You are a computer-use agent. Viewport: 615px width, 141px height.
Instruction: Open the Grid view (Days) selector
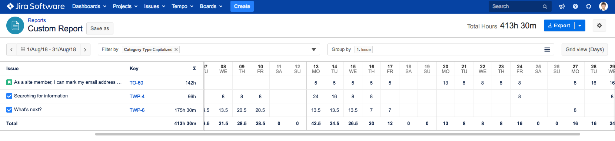click(585, 49)
